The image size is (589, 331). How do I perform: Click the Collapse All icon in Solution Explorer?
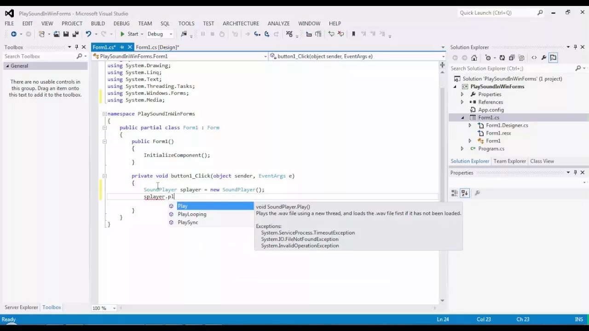click(x=512, y=58)
